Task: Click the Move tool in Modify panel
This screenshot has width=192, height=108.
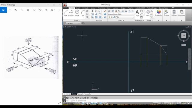Action: [x=93, y=11]
